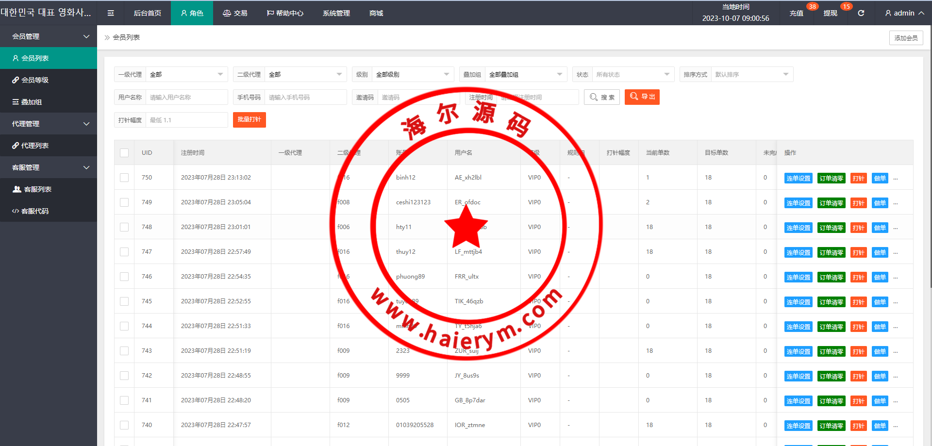This screenshot has width=932, height=446.
Task: Collapse the 会员管理 sidebar section
Action: coord(49,36)
